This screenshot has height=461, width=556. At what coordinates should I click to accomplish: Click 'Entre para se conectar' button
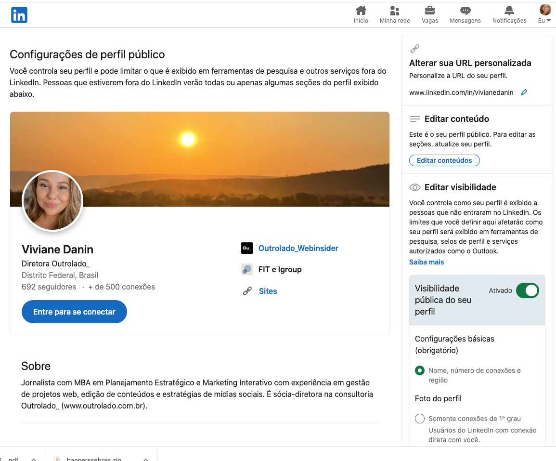[x=74, y=312]
